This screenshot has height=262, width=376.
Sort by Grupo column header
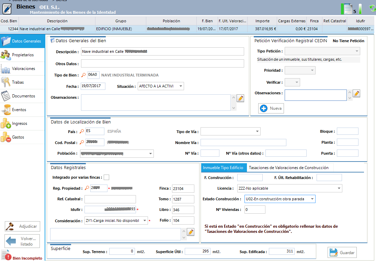pyautogui.click(x=121, y=21)
